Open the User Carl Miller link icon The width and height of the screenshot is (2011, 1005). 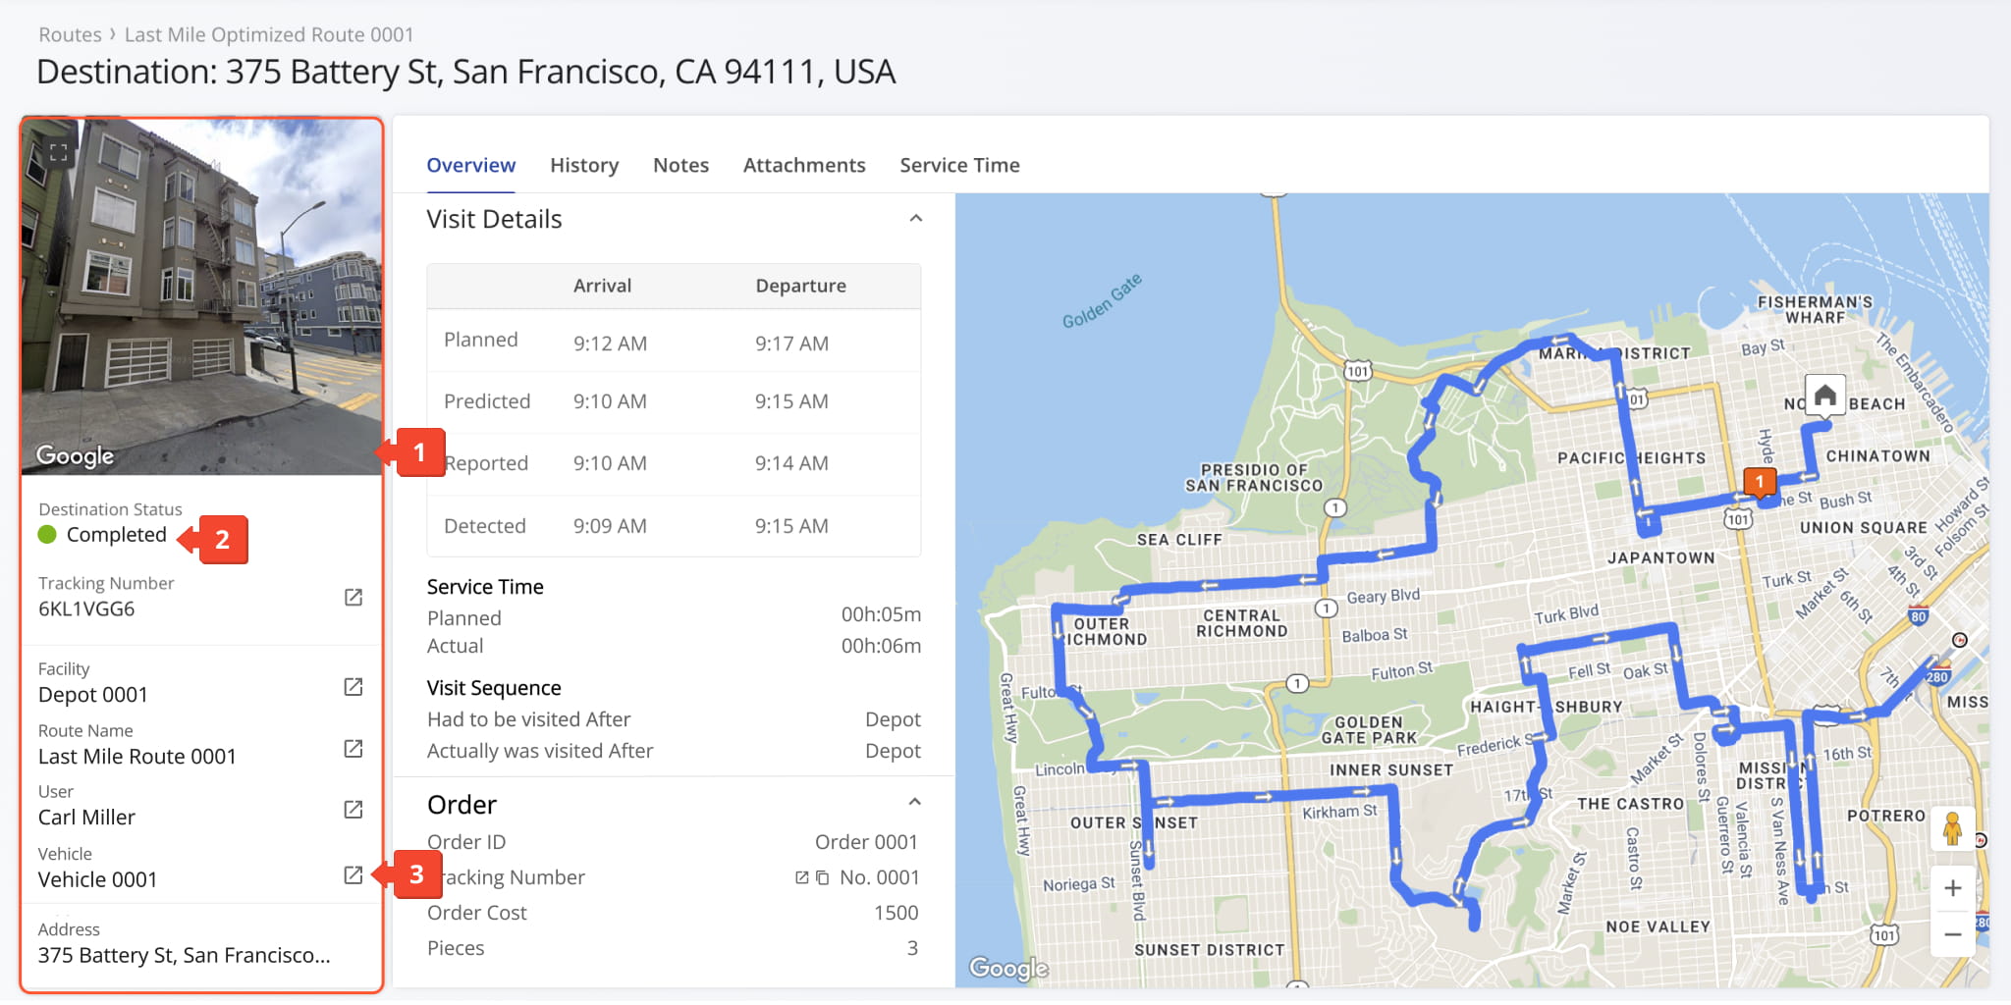[353, 810]
